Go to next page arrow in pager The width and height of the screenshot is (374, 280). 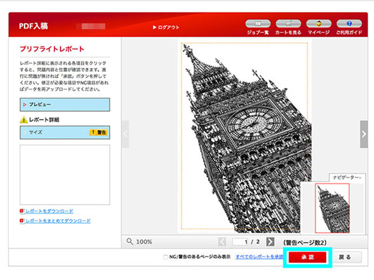pos(270,242)
